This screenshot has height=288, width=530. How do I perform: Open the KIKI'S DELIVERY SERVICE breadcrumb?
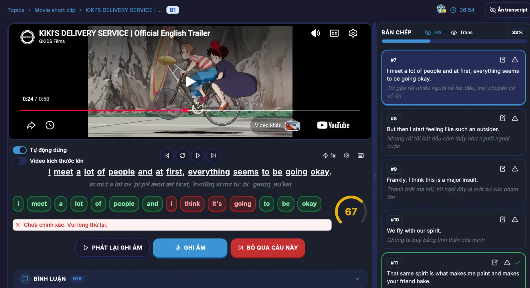click(x=124, y=10)
